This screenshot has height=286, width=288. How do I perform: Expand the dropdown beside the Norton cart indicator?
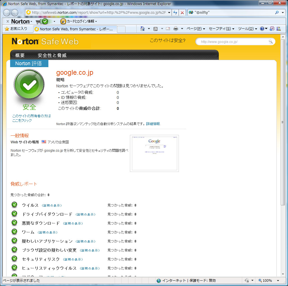[x=54, y=21]
